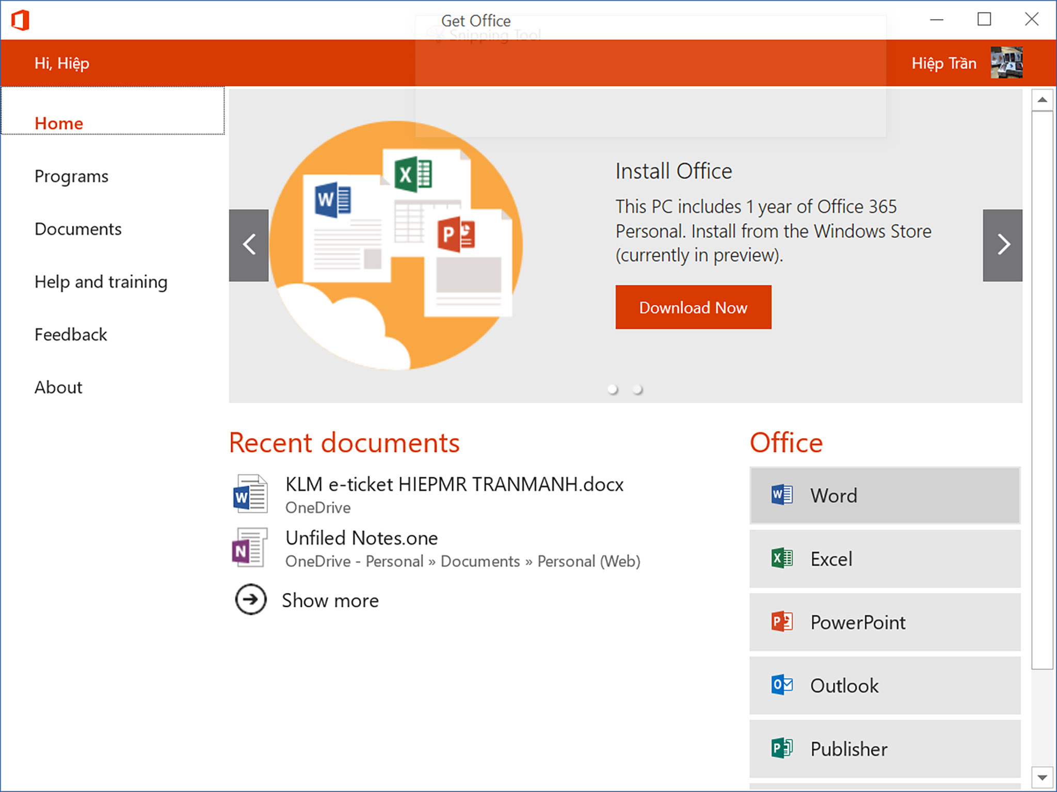Click the Recent documents heading
The image size is (1057, 792).
pos(344,443)
